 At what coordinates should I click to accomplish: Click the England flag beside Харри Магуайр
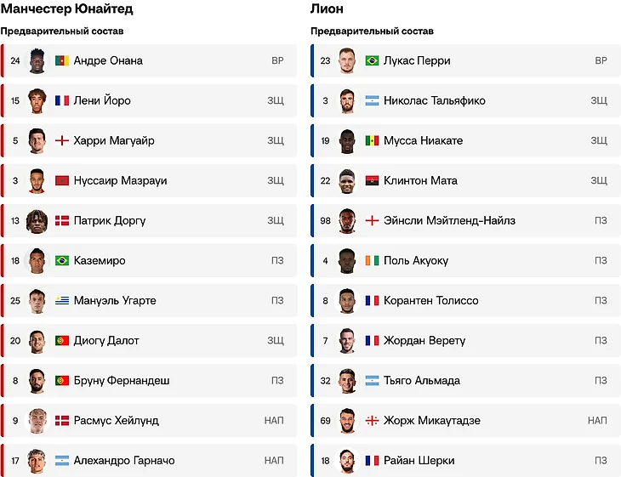point(61,141)
